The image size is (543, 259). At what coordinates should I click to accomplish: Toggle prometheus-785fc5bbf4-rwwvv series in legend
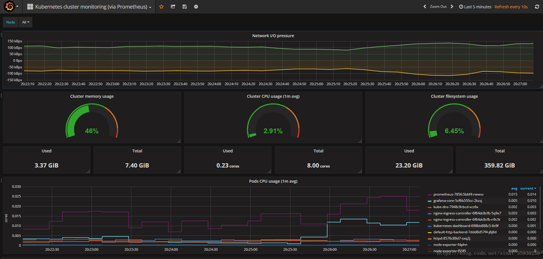[458, 194]
